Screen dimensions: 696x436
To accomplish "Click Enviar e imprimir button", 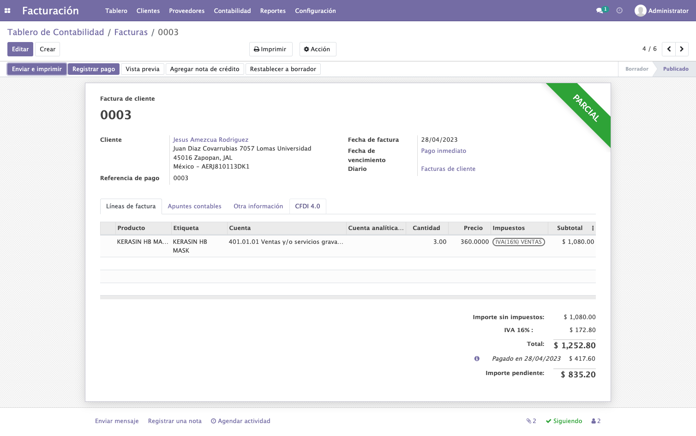I will 37,69.
